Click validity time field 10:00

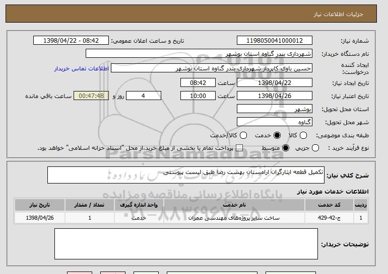tap(198, 96)
